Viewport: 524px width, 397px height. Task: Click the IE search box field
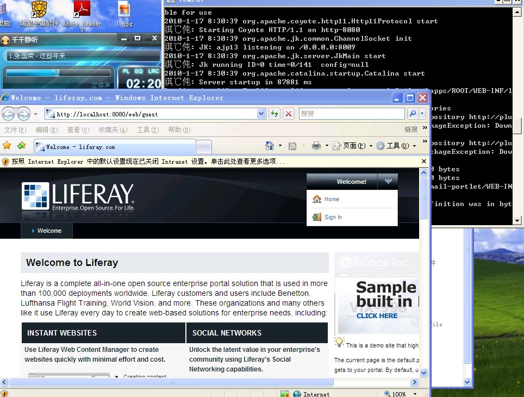pyautogui.click(x=352, y=114)
